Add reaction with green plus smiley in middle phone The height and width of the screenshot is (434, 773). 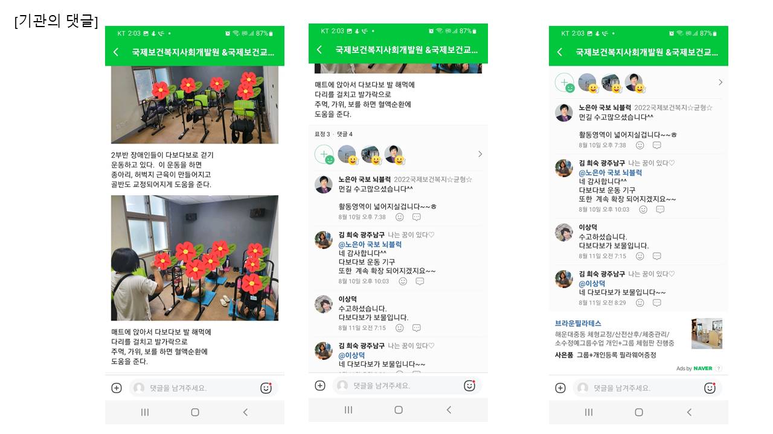point(324,154)
